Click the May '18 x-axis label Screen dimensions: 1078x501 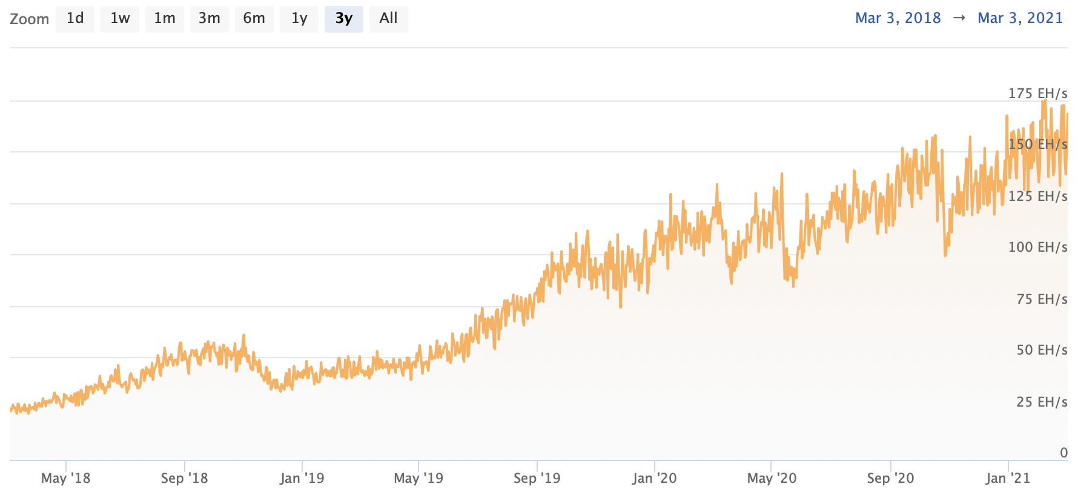tap(65, 478)
